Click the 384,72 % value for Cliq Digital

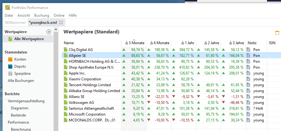pyautogui.click(x=186, y=50)
